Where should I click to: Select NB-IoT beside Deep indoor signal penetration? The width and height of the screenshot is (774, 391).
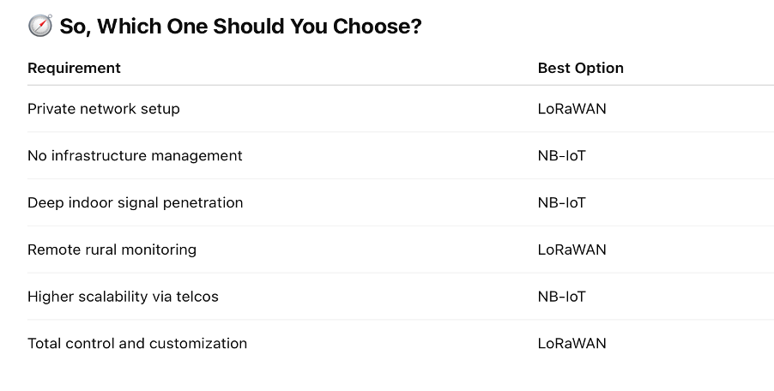point(561,202)
